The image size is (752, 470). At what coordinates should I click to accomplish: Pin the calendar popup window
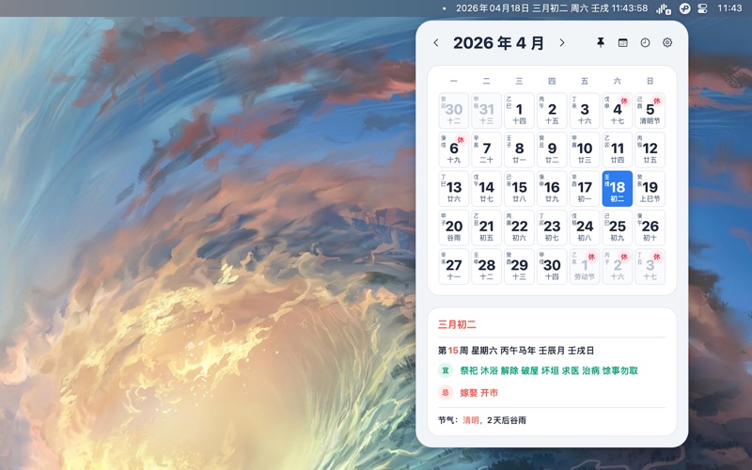click(x=601, y=42)
